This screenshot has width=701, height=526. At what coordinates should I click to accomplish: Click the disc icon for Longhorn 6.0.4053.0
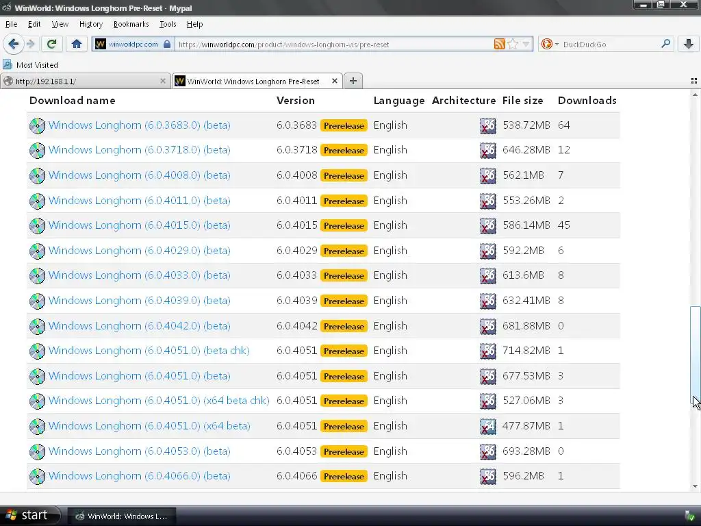point(37,451)
